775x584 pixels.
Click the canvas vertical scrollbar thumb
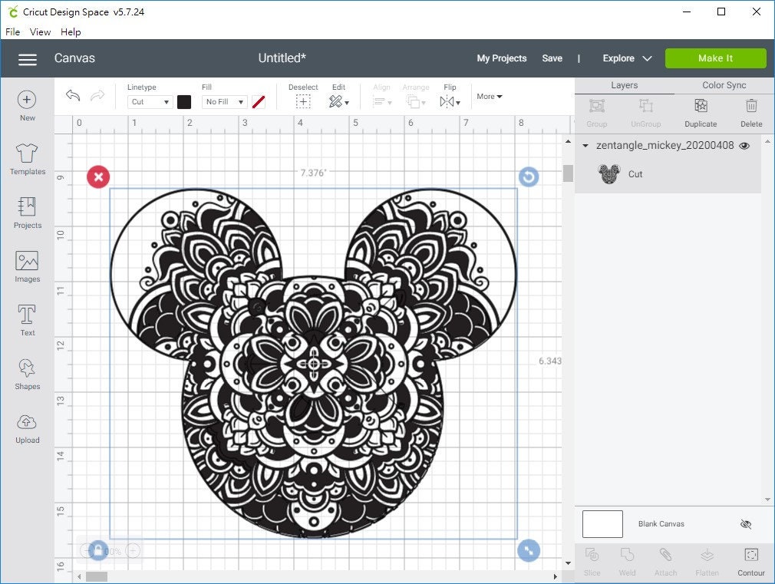point(568,173)
